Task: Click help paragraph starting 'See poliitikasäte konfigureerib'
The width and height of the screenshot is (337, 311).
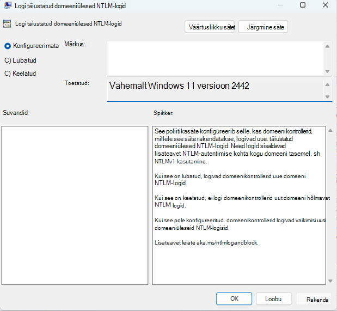Action: point(237,147)
